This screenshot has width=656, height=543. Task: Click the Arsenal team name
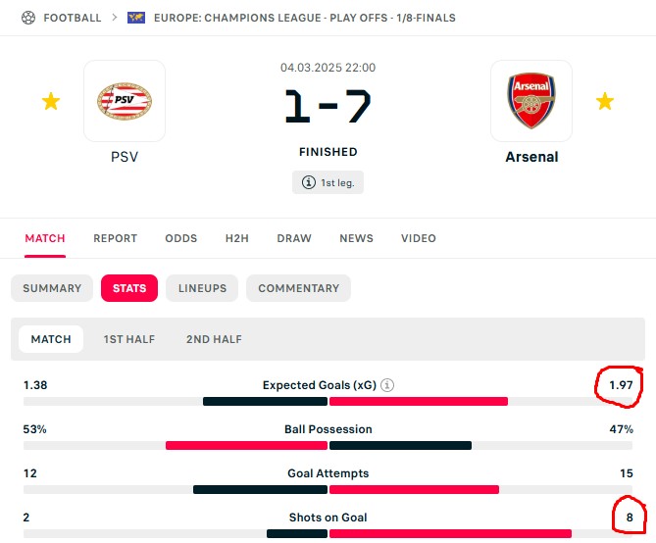point(531,157)
